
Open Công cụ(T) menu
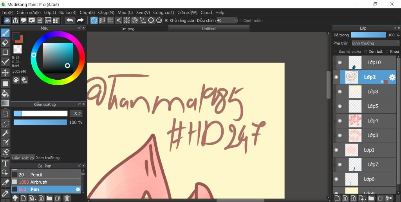pyautogui.click(x=164, y=13)
